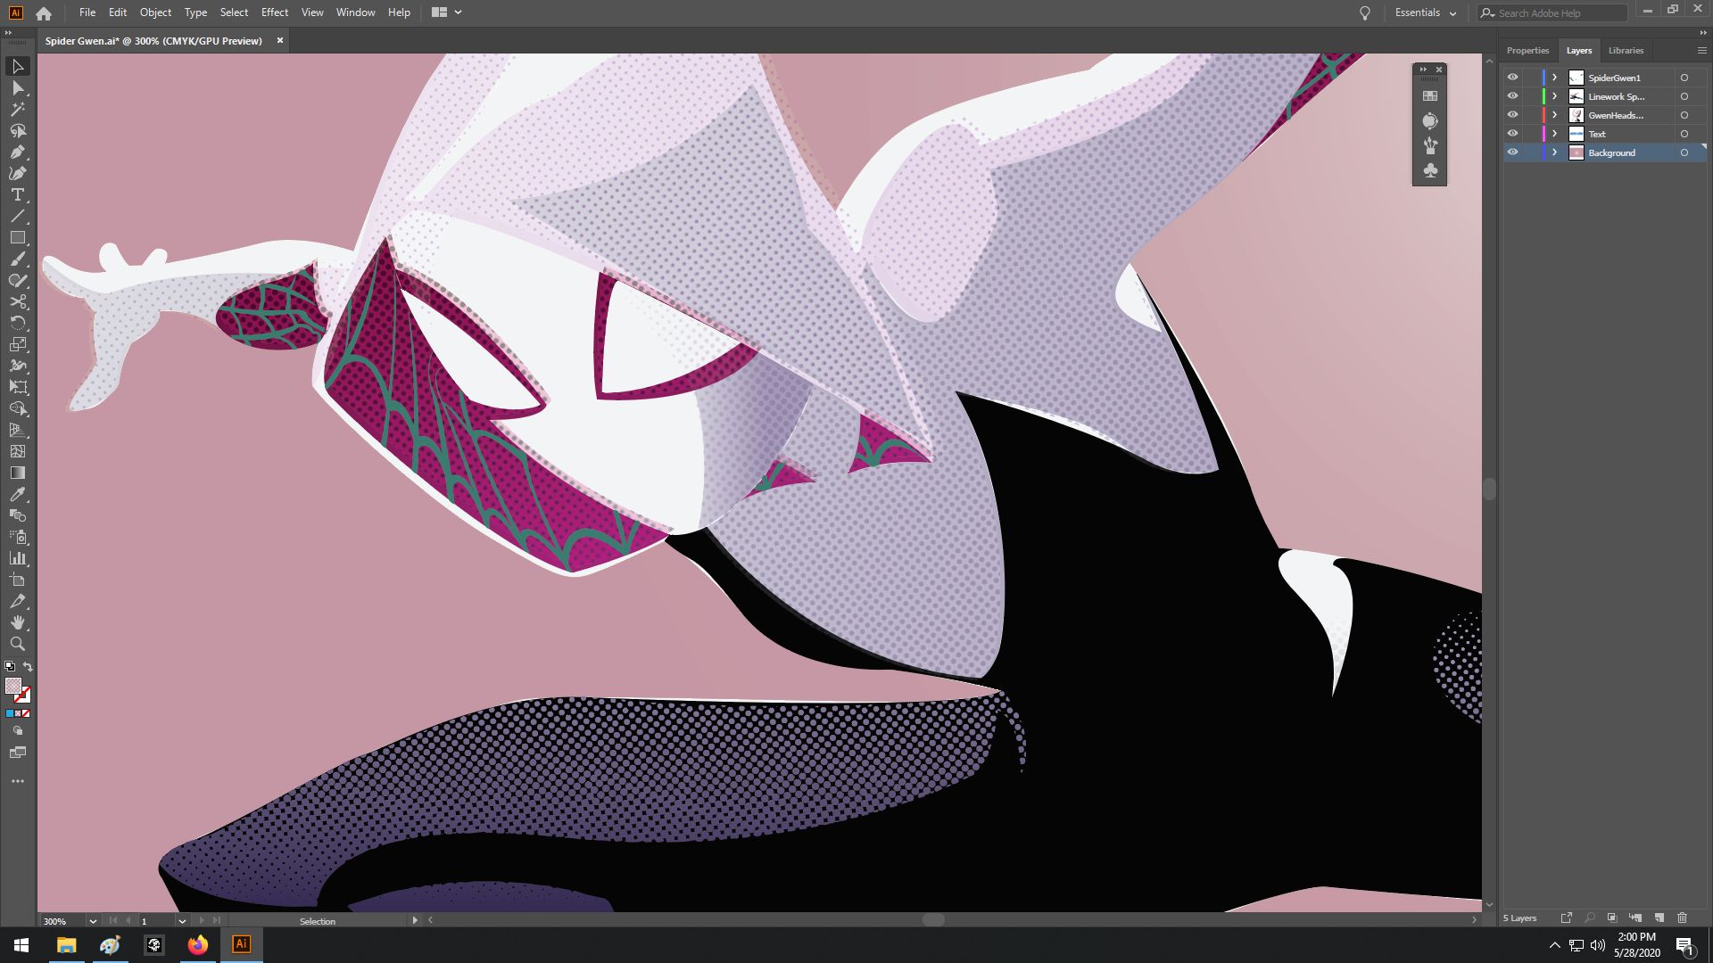Choose the Gradient tool

coord(18,473)
